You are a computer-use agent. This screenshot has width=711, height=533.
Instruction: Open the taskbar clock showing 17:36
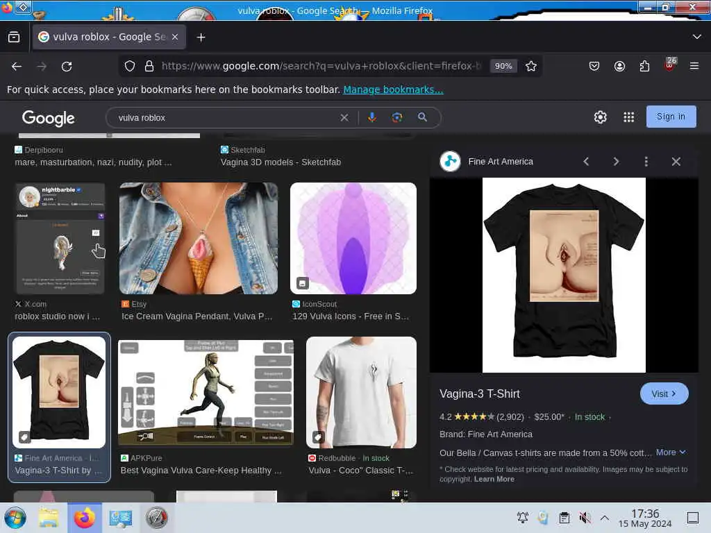[x=645, y=518]
